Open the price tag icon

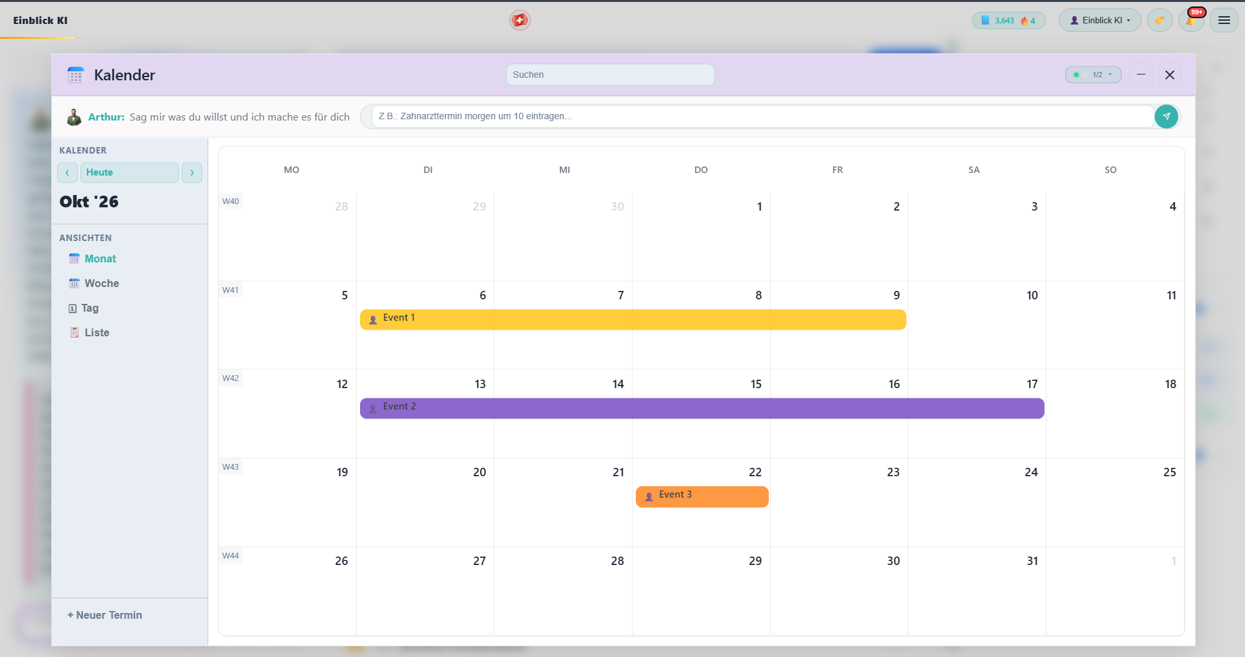point(1159,20)
